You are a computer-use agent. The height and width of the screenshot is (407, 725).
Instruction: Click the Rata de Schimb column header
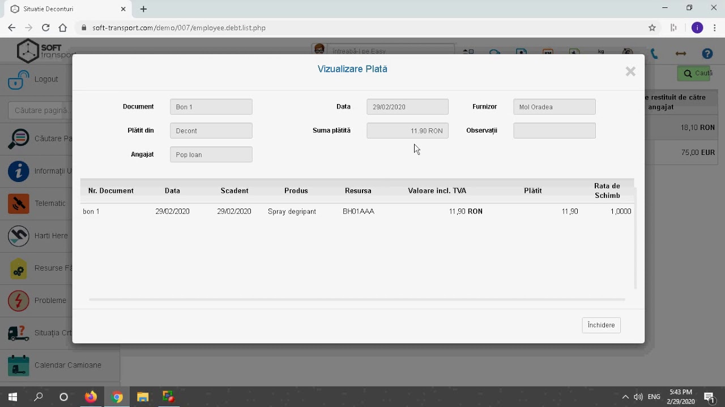coord(607,190)
